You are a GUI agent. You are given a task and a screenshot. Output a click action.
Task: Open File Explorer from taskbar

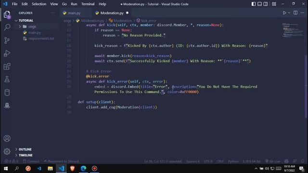click(50, 169)
